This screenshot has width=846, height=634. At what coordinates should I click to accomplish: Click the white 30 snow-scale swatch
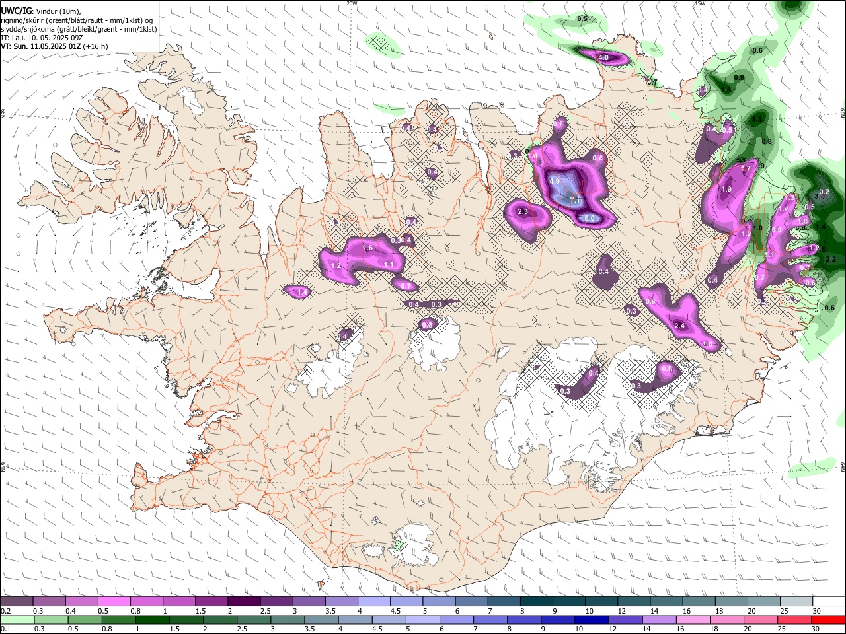(829, 602)
